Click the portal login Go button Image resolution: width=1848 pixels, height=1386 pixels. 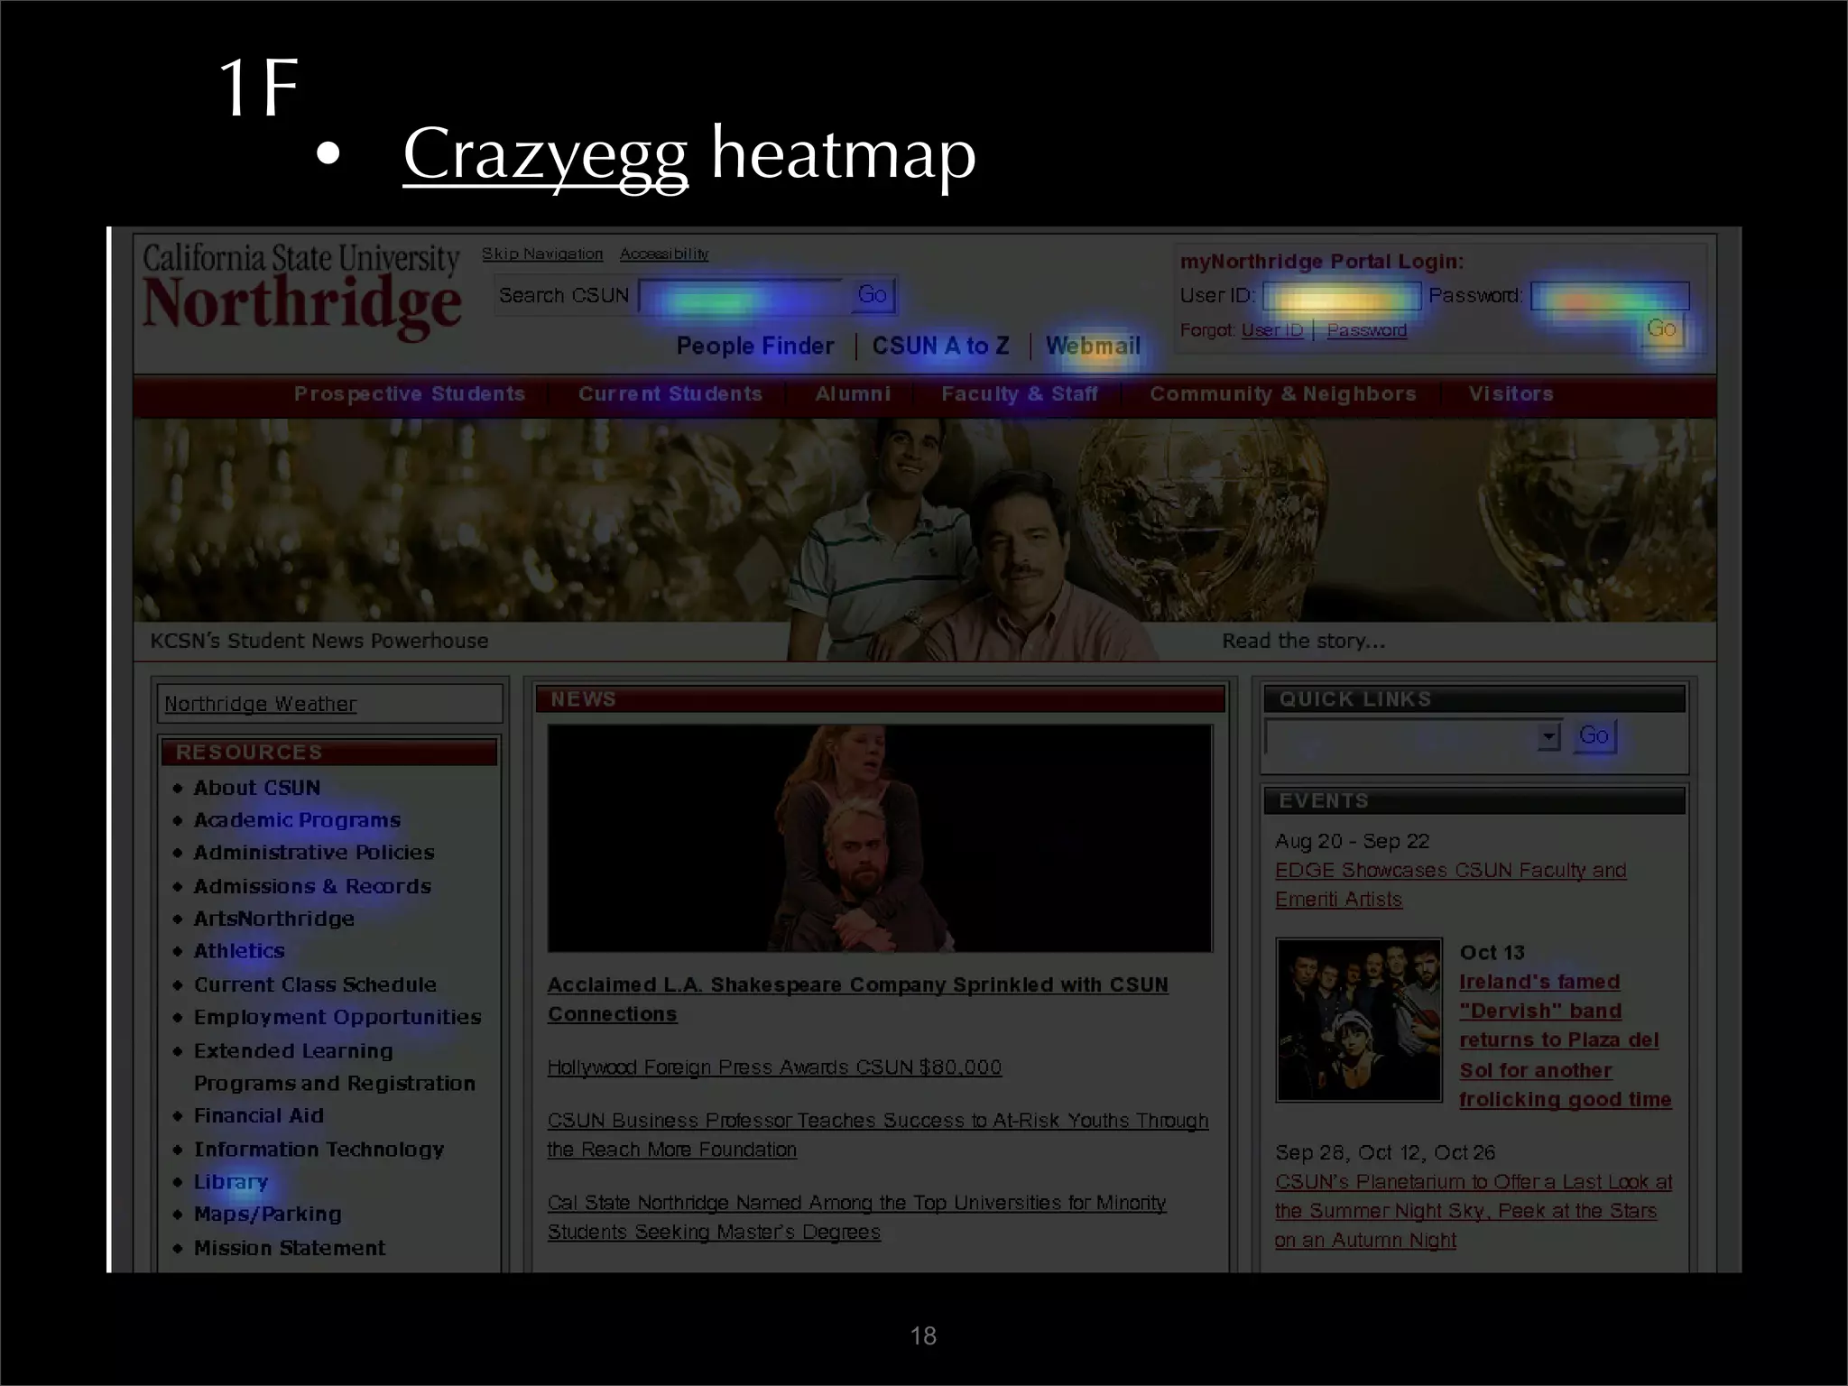pyautogui.click(x=1662, y=329)
